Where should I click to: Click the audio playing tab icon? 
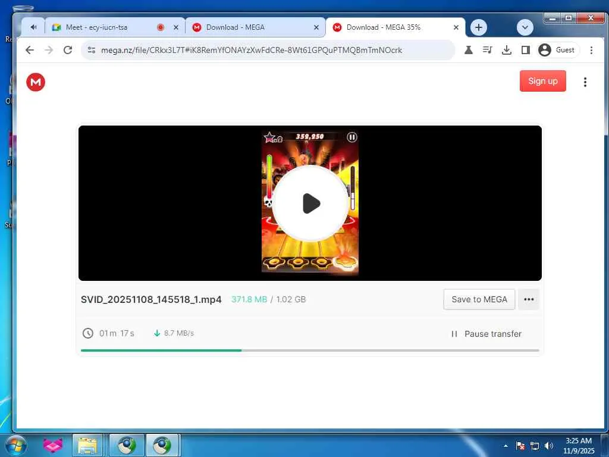point(34,27)
